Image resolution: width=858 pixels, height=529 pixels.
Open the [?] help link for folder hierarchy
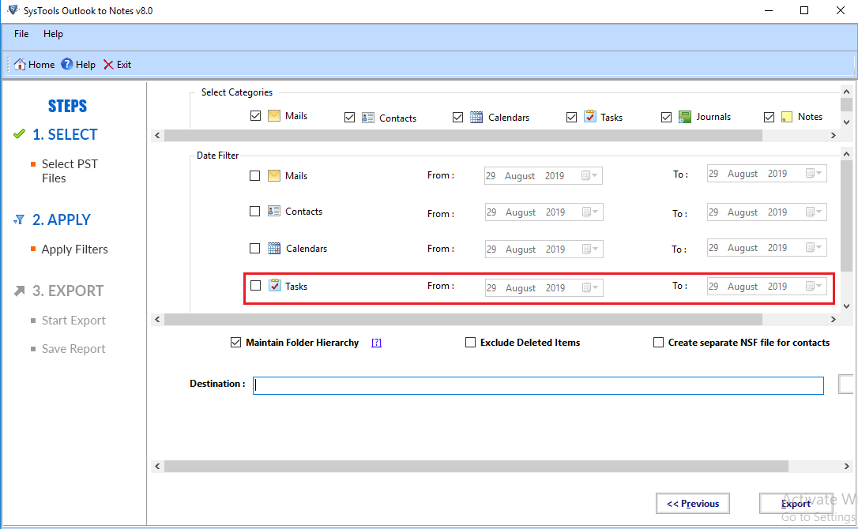pos(377,343)
